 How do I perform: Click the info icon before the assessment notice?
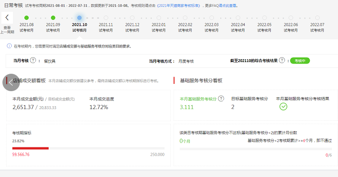point(9,46)
